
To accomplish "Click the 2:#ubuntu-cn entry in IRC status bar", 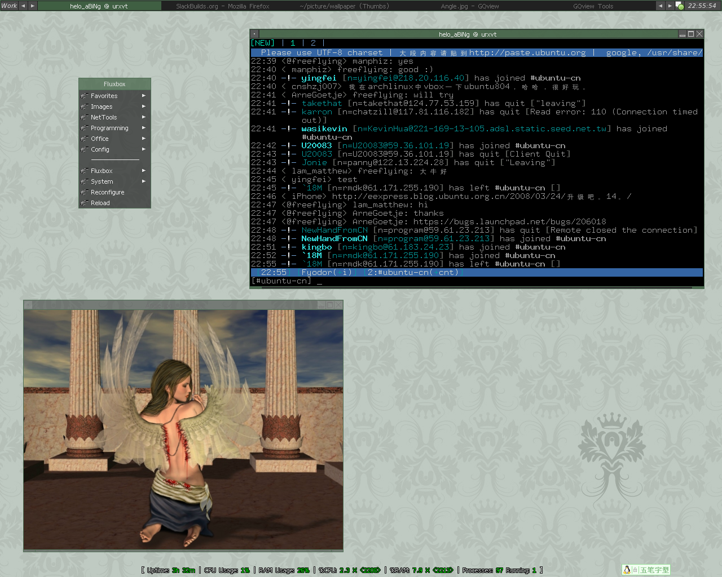I will [x=415, y=272].
